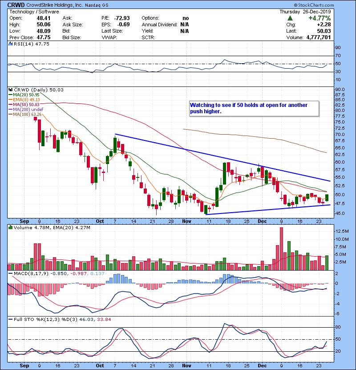Viewport: 356px width, 370px height.
Task: Select the Low value 48.09
Action: point(43,31)
